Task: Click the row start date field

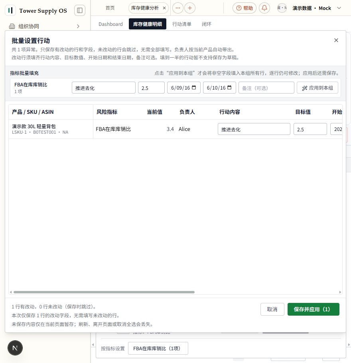Action: coord(336,129)
